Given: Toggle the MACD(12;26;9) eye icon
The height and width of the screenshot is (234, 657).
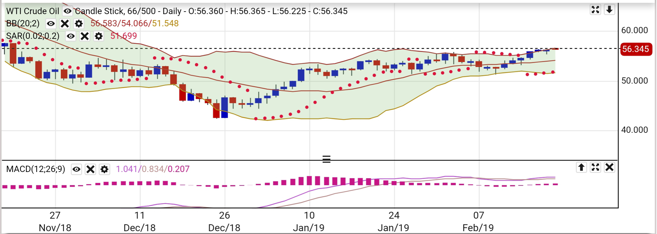Looking at the screenshot, I should click(x=76, y=169).
